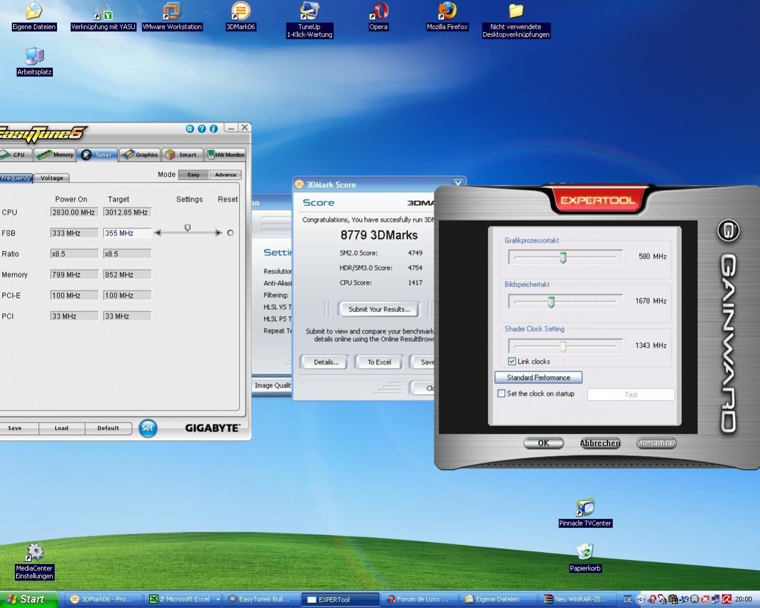Click the Start button

(x=29, y=599)
